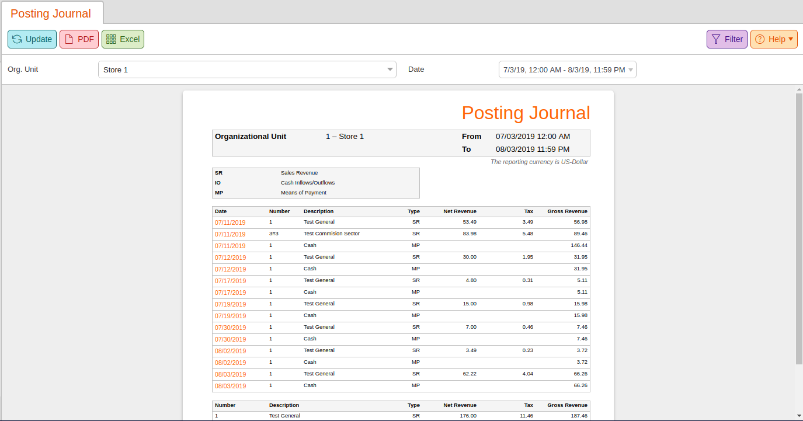Open 07/11/2019 Test General date link

(230, 222)
